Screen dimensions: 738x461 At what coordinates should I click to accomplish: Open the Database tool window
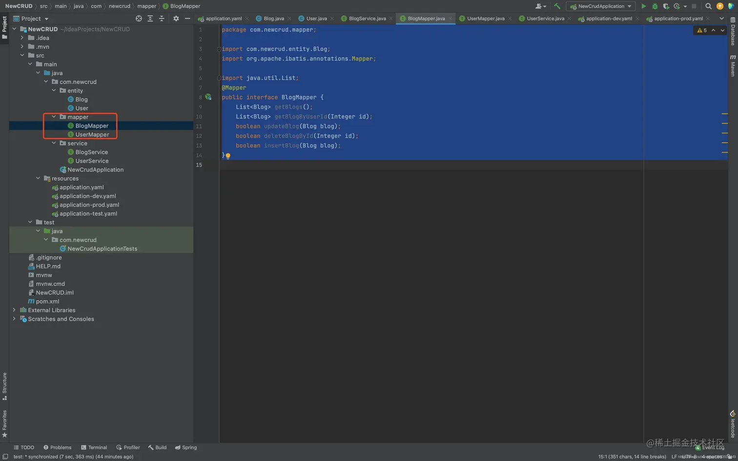tap(733, 32)
